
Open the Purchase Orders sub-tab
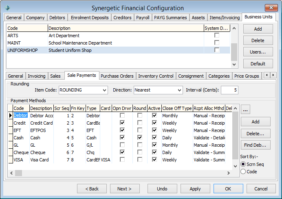click(x=117, y=76)
